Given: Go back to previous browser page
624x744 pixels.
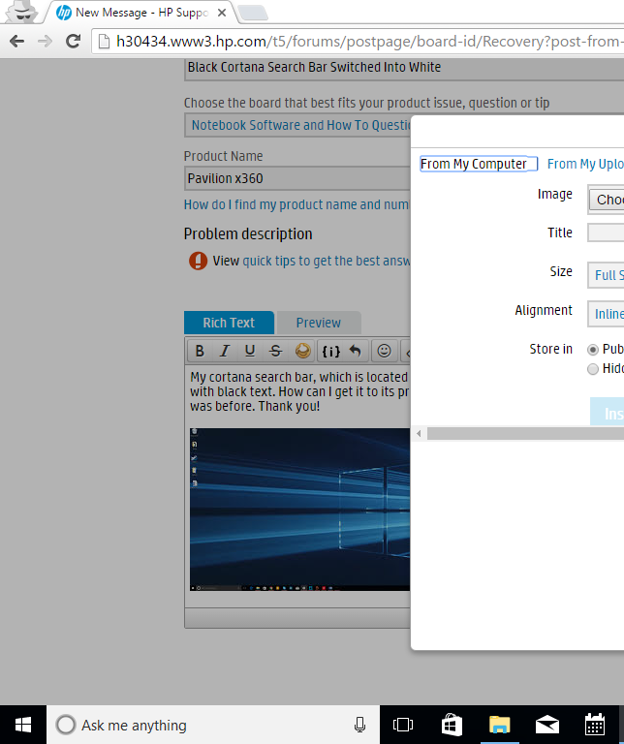Looking at the screenshot, I should pos(17,42).
